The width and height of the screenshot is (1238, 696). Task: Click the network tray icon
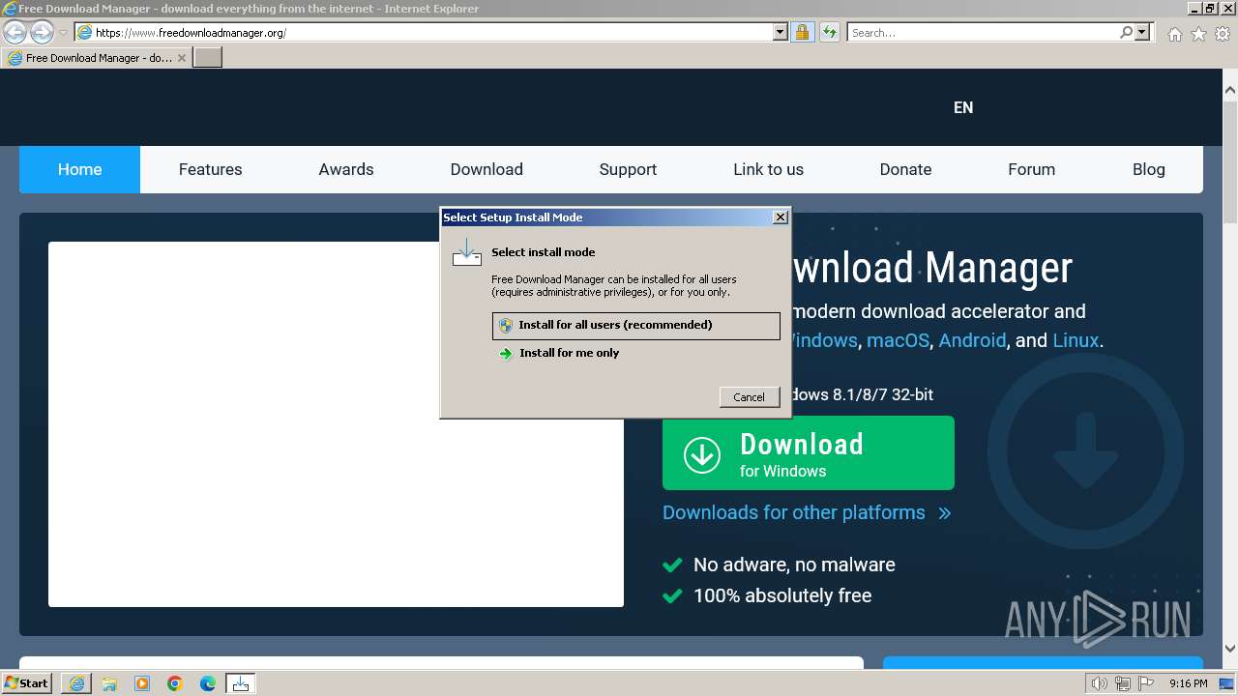(x=1123, y=683)
